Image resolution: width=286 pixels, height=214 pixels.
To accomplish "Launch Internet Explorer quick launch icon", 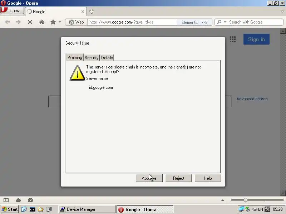I will point(24,209).
